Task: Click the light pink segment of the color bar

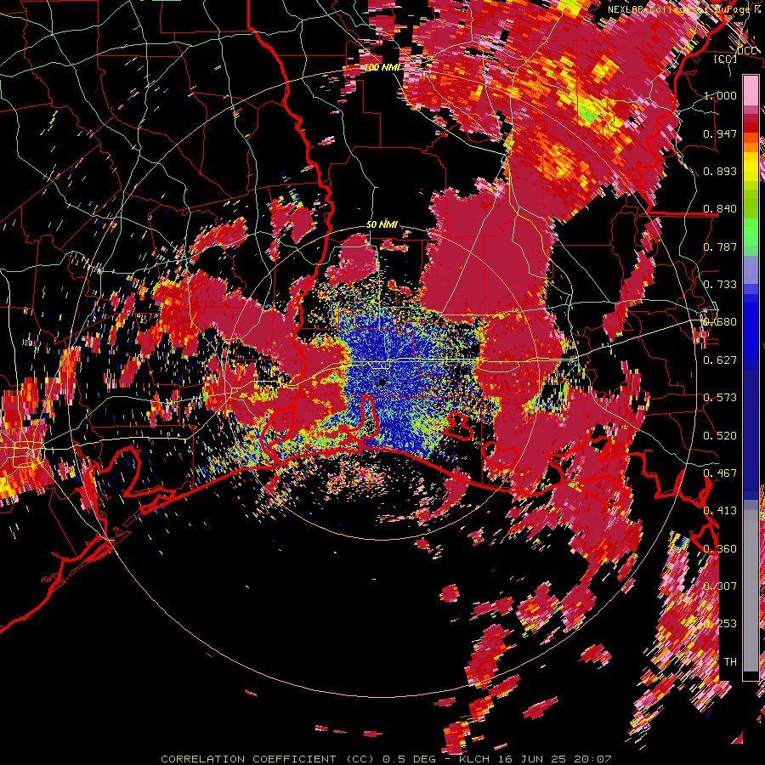Action: [751, 91]
